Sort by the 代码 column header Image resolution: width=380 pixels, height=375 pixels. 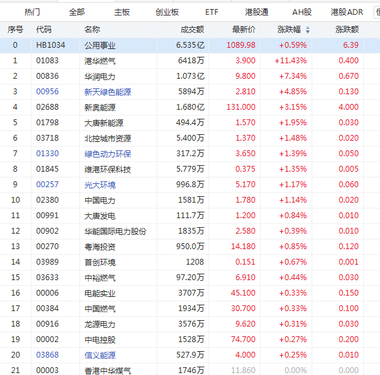pyautogui.click(x=44, y=30)
